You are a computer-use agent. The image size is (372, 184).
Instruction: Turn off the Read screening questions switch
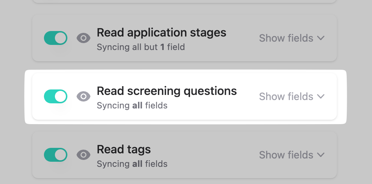tap(56, 96)
